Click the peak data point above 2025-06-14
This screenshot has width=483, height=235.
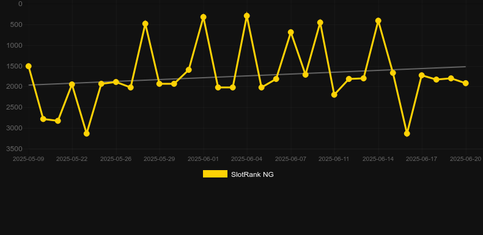(x=378, y=21)
